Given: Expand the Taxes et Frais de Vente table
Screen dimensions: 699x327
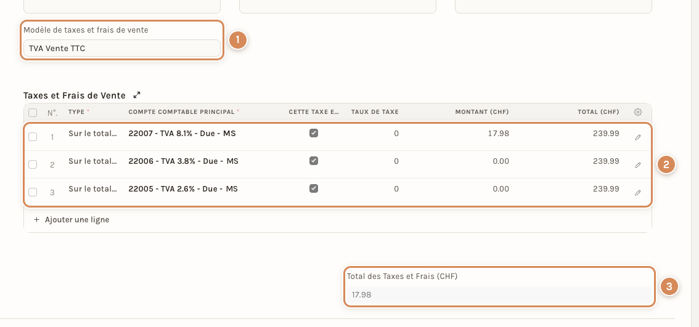Looking at the screenshot, I should [137, 95].
